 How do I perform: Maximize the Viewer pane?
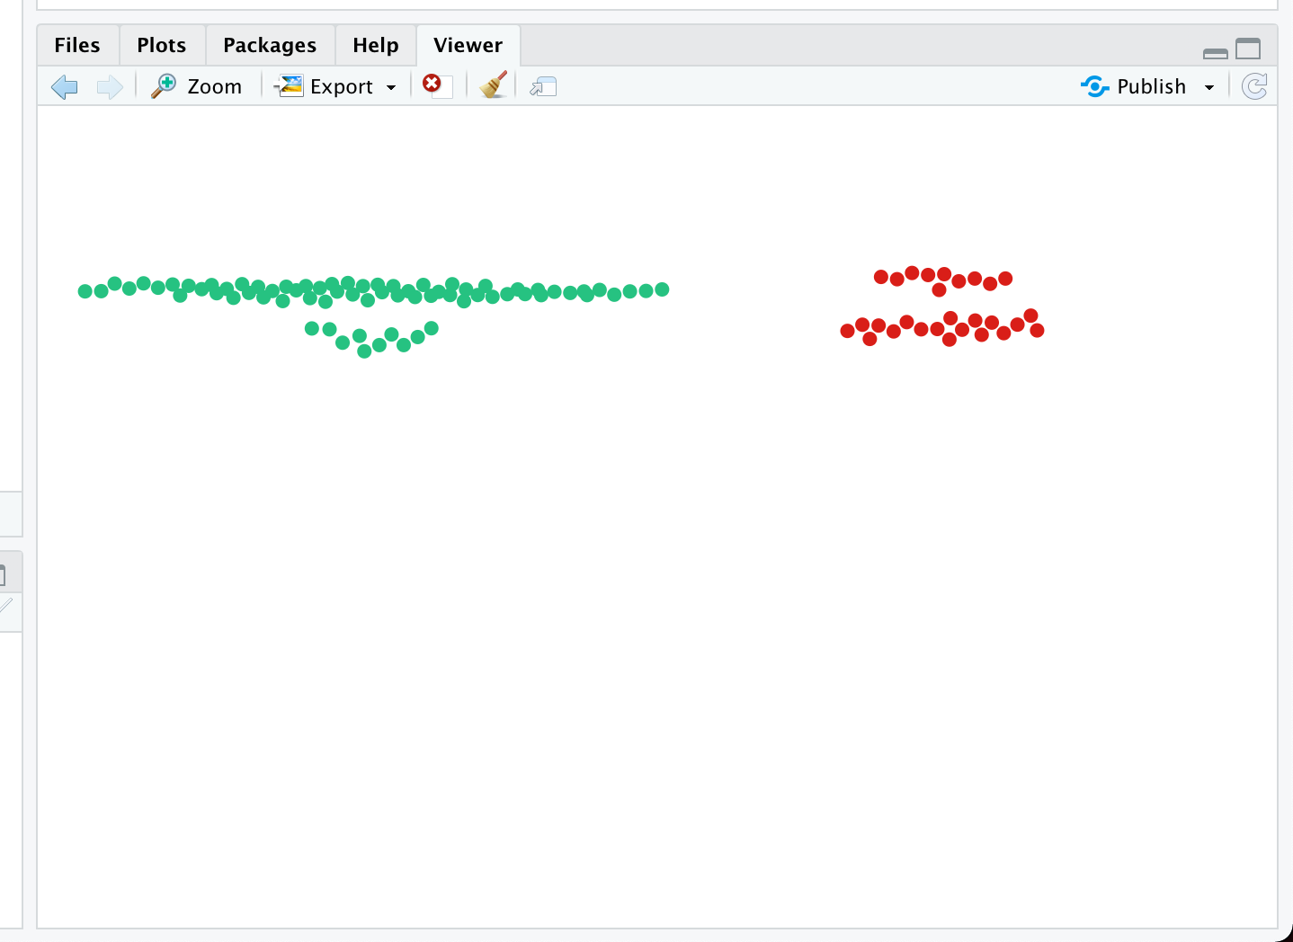point(1249,49)
